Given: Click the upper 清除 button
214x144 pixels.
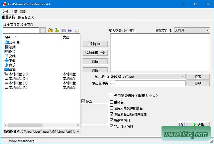Looking at the screenshot, I should [95, 61].
